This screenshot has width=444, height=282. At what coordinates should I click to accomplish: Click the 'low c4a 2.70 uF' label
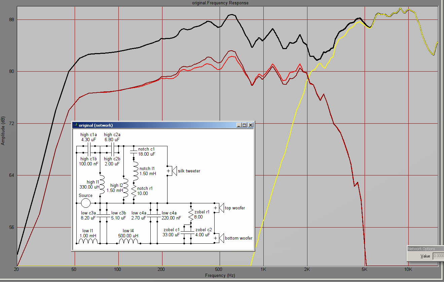[x=139, y=215]
